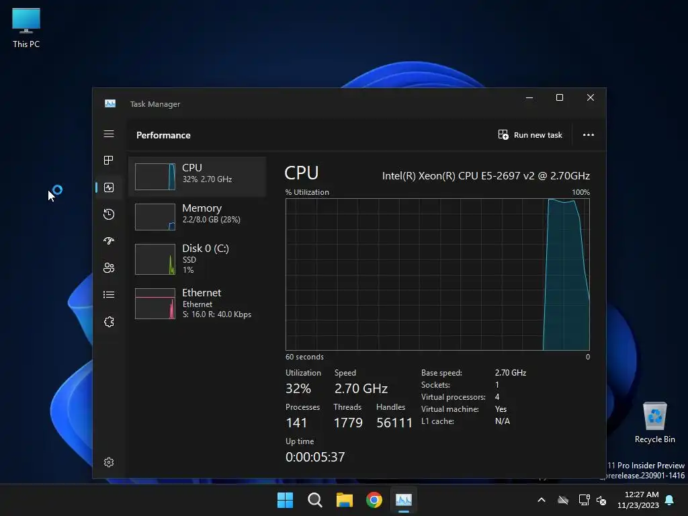Minimize the Task Manager window
This screenshot has height=516, width=688.
(529, 97)
